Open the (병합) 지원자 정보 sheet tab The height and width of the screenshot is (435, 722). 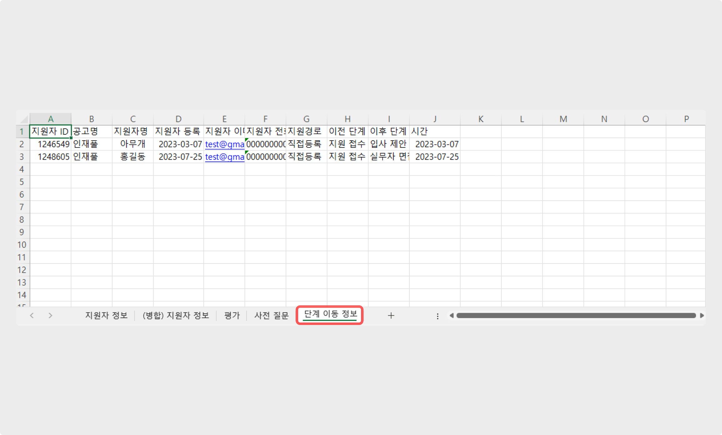click(176, 316)
